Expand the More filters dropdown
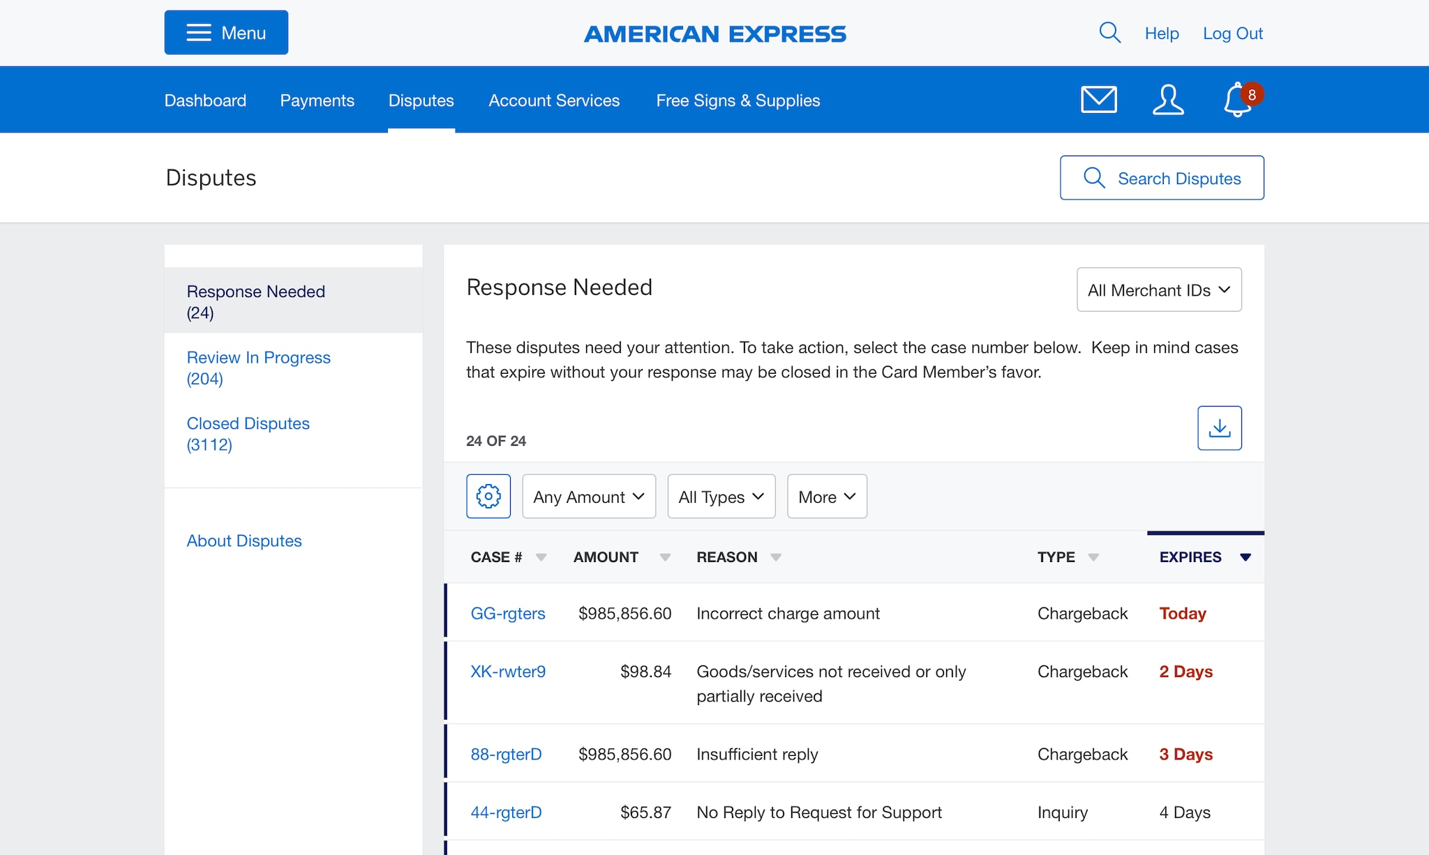1429x855 pixels. pyautogui.click(x=827, y=497)
